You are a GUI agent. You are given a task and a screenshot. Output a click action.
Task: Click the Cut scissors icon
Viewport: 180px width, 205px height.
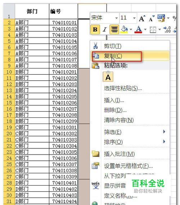(x=95, y=46)
